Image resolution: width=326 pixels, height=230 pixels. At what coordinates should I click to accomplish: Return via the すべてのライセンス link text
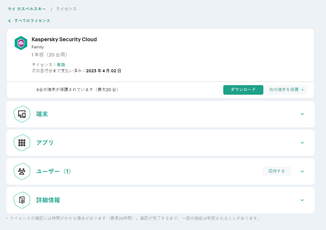pos(32,21)
